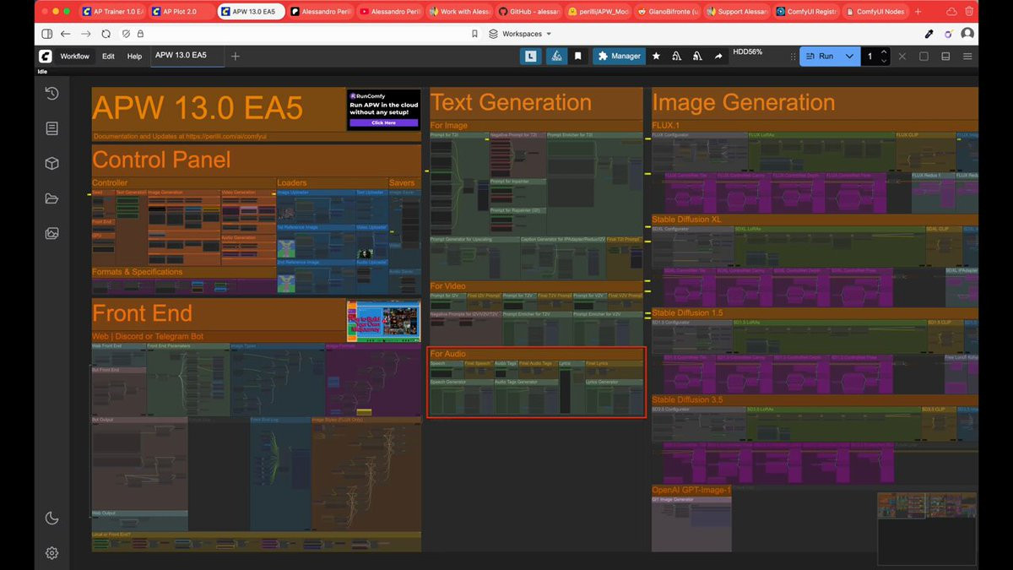Open the queue history sidebar panel
Image resolution: width=1013 pixels, height=570 pixels.
[x=51, y=94]
